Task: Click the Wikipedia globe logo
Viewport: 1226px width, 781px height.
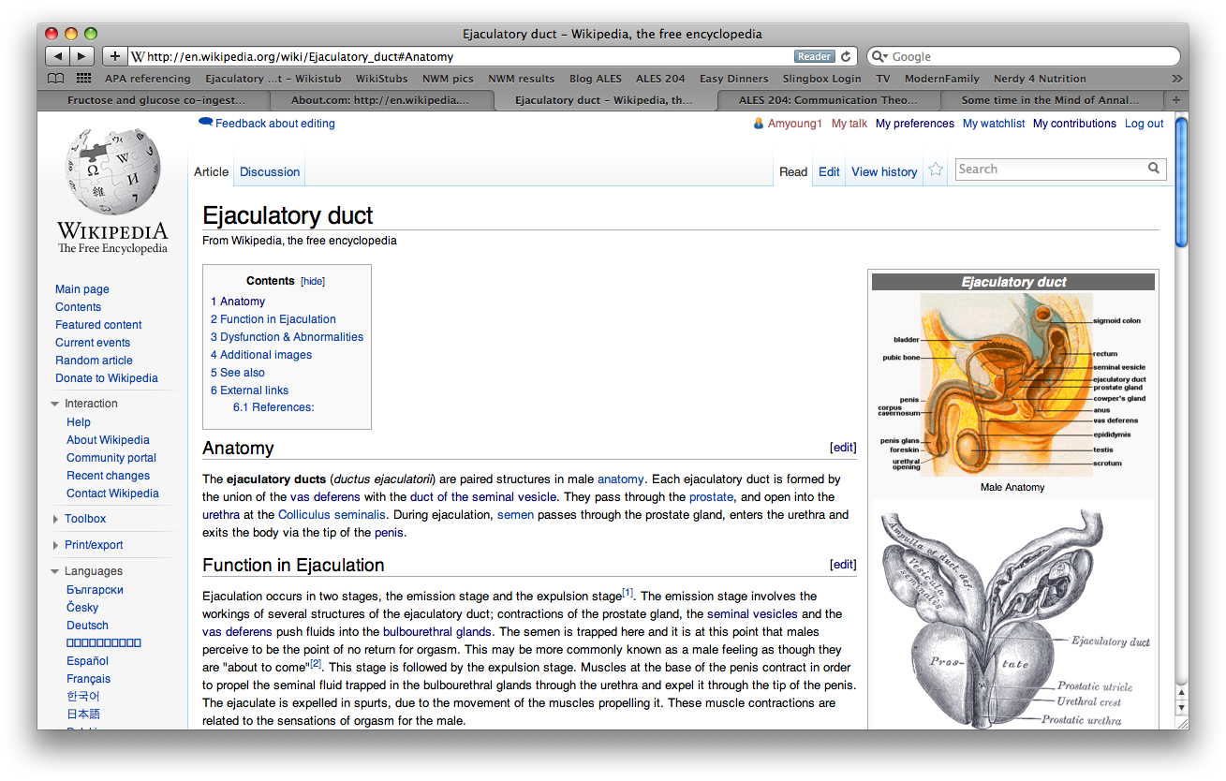Action: 113,173
